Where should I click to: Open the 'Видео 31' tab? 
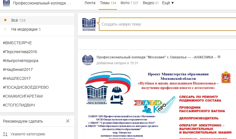pos(150,3)
